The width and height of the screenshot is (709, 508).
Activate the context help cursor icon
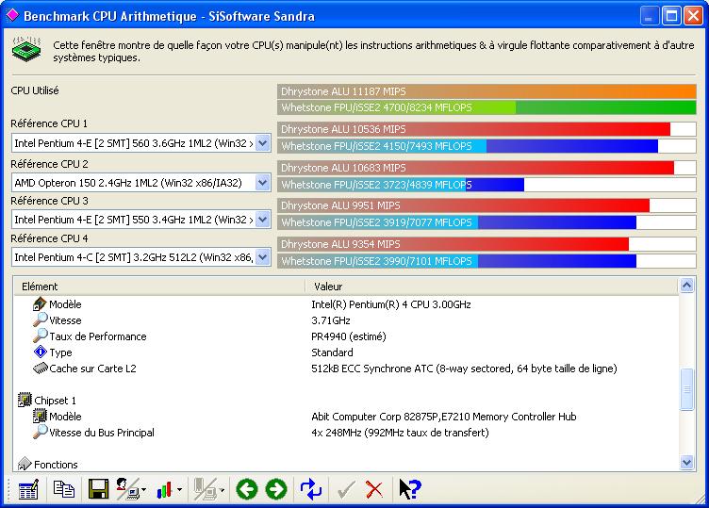(410, 489)
